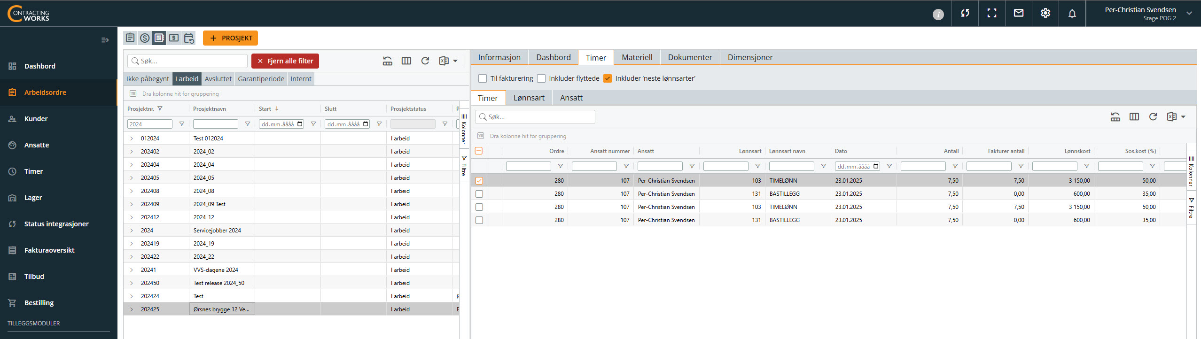Check the last BASTILLEGG row checkbox
The height and width of the screenshot is (339, 1201).
coord(479,220)
